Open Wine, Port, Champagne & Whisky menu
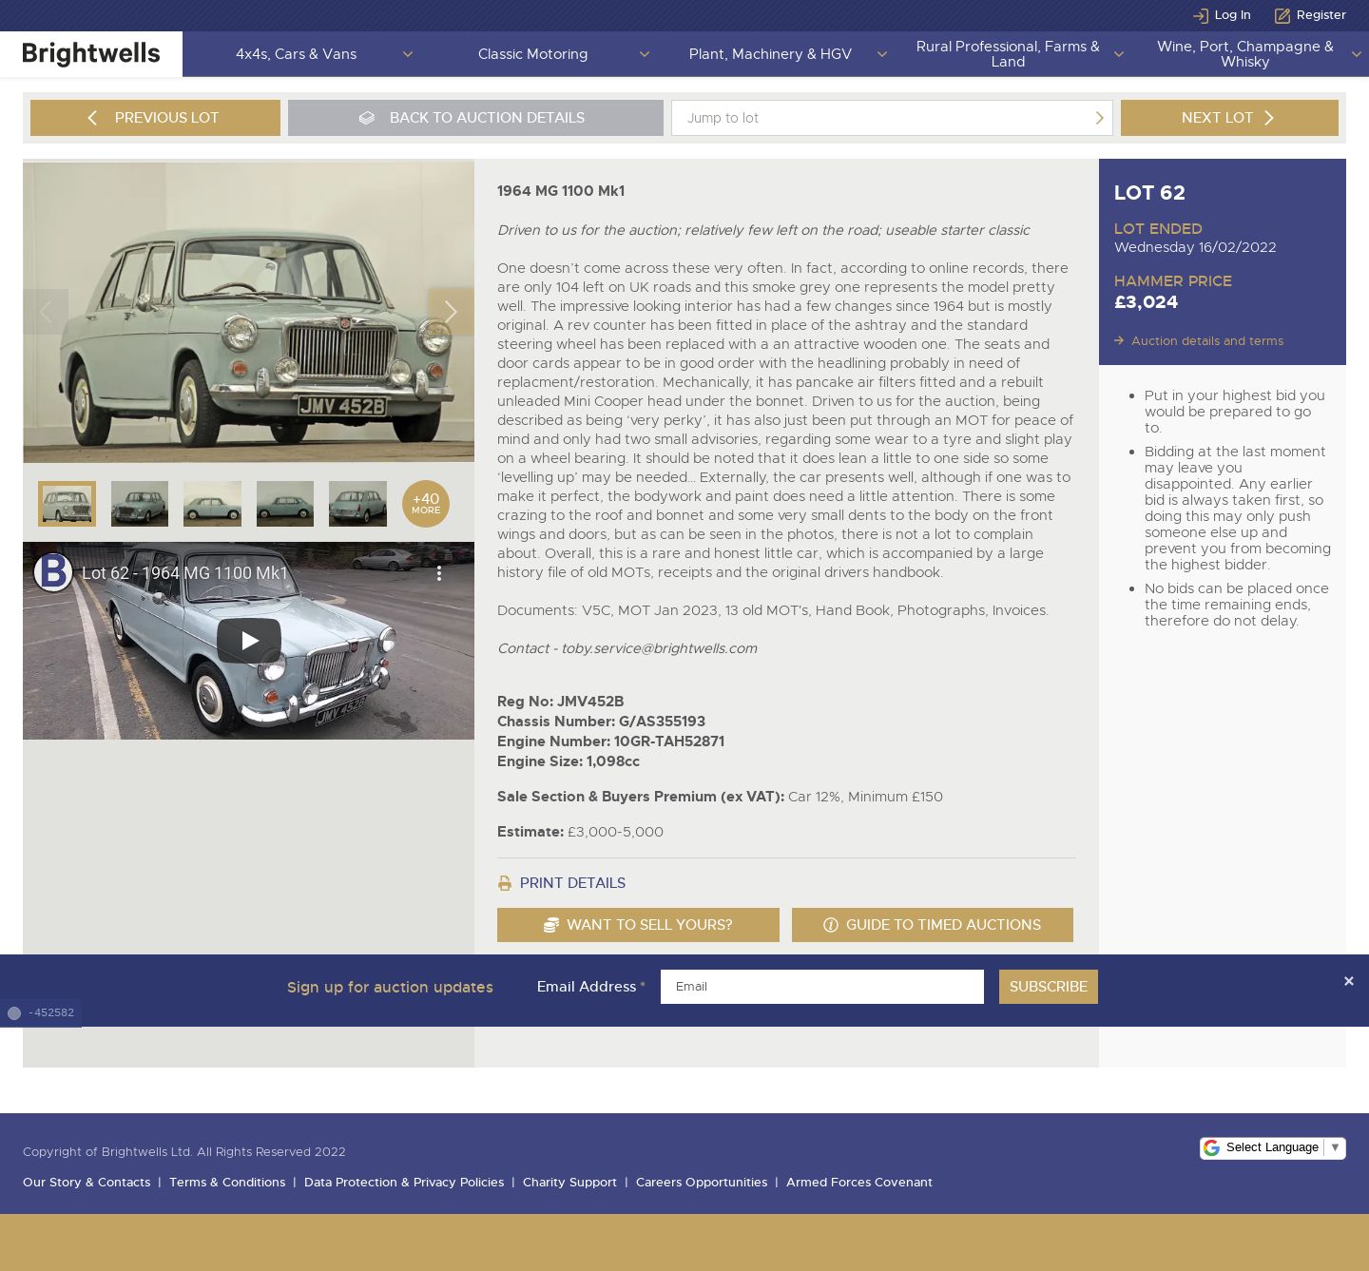Viewport: 1369px width, 1271px height. click(x=1244, y=54)
